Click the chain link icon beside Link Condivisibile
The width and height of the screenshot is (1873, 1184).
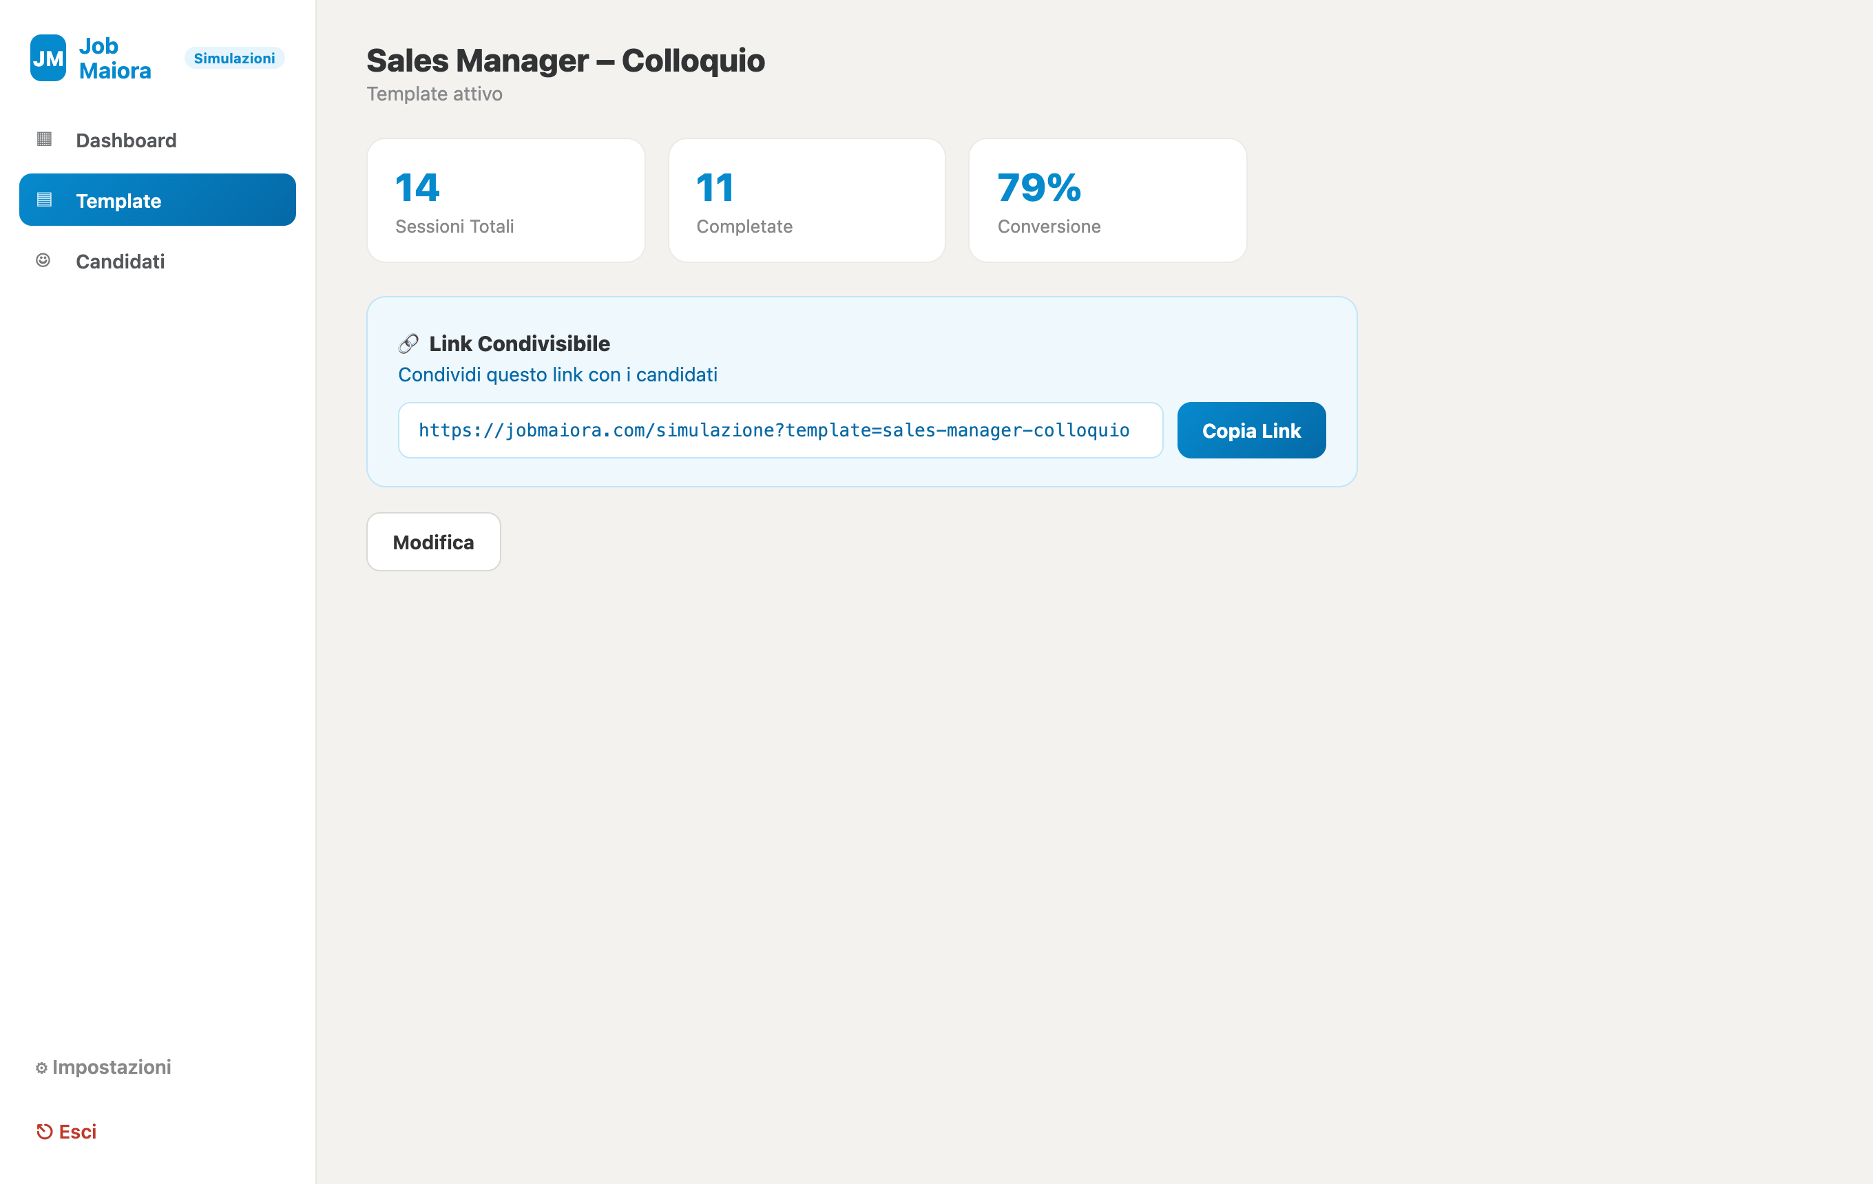(x=408, y=343)
